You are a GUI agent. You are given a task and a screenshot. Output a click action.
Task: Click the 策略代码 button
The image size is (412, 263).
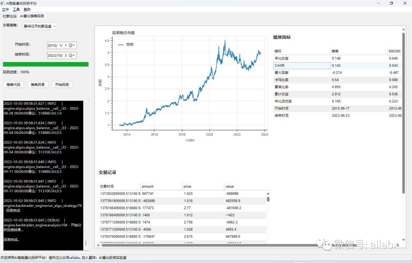point(13,85)
